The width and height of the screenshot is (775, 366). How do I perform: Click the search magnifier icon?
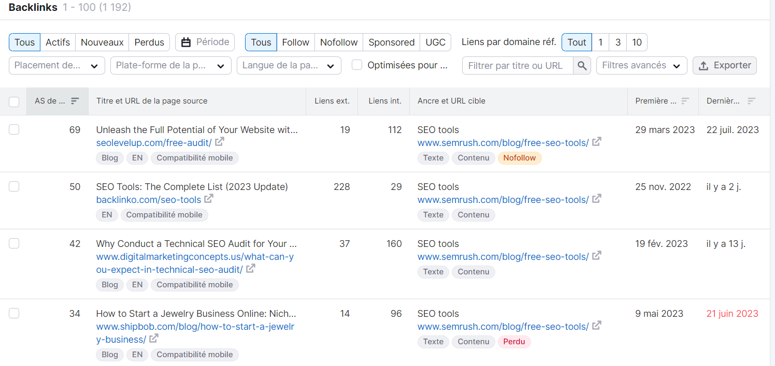(x=582, y=65)
